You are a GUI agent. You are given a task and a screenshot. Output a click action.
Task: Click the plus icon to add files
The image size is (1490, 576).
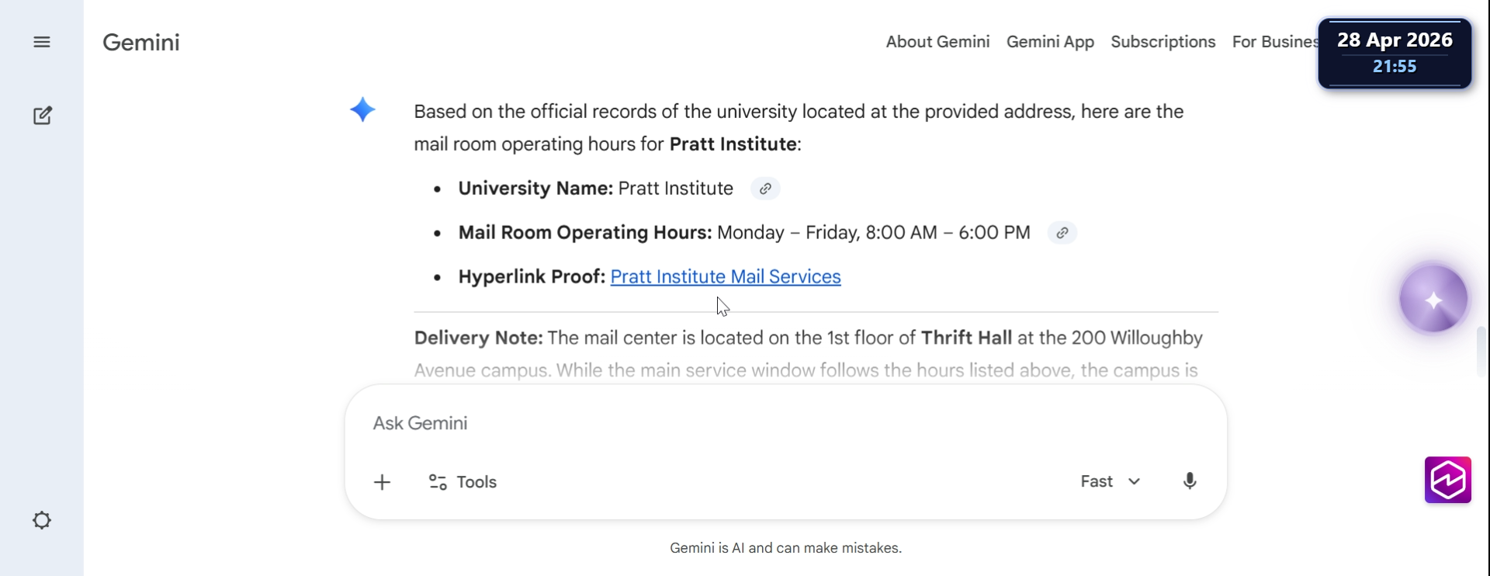click(382, 482)
